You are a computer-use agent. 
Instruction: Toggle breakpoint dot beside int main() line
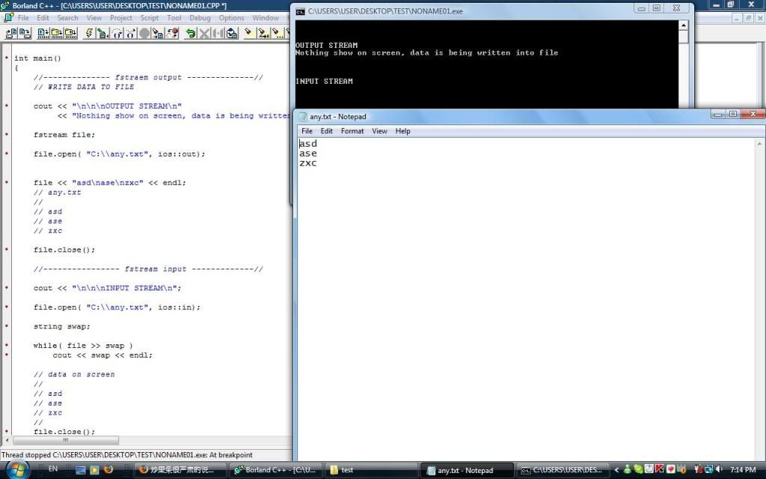7,58
